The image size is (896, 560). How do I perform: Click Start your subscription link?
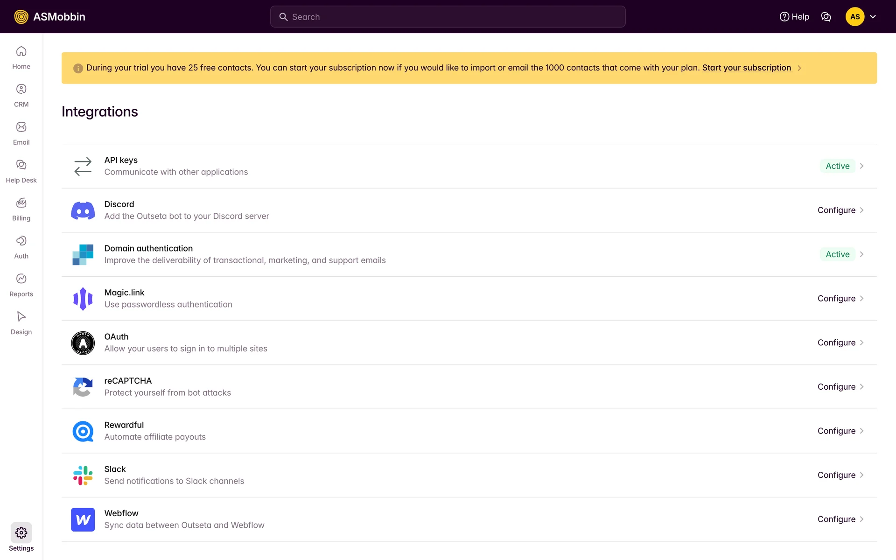click(x=746, y=68)
